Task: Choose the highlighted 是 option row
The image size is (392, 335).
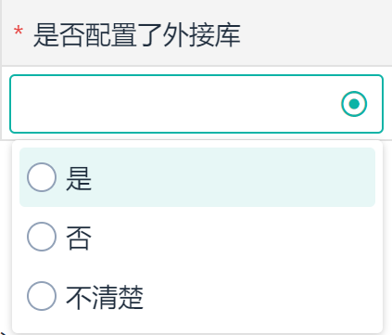Action: pos(197,177)
